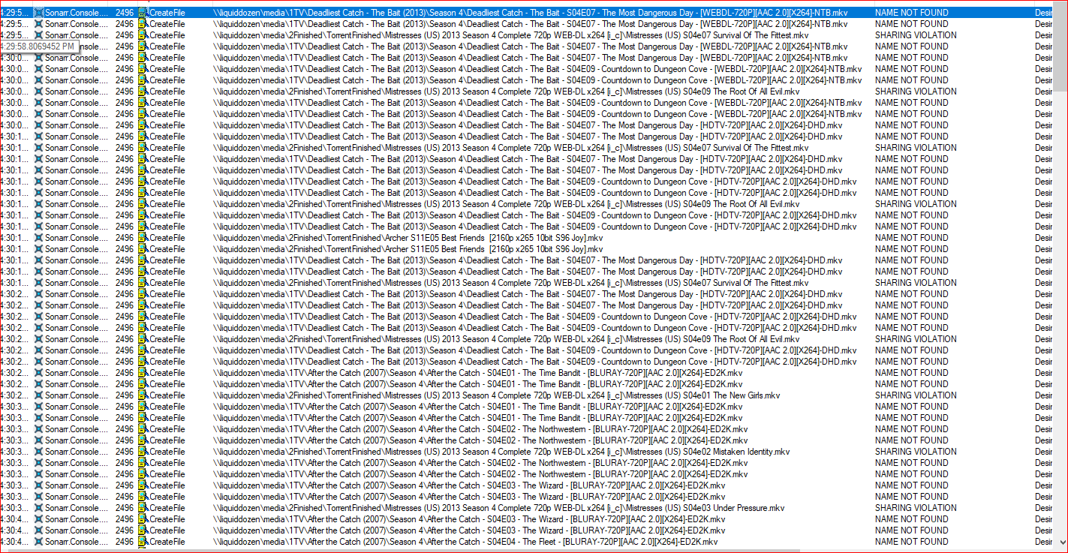Click the 4:29:58.8069452 PM timestamp tooltip

tap(38, 47)
